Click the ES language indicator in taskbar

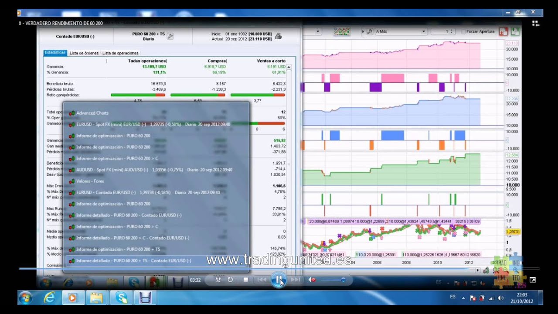click(x=453, y=297)
